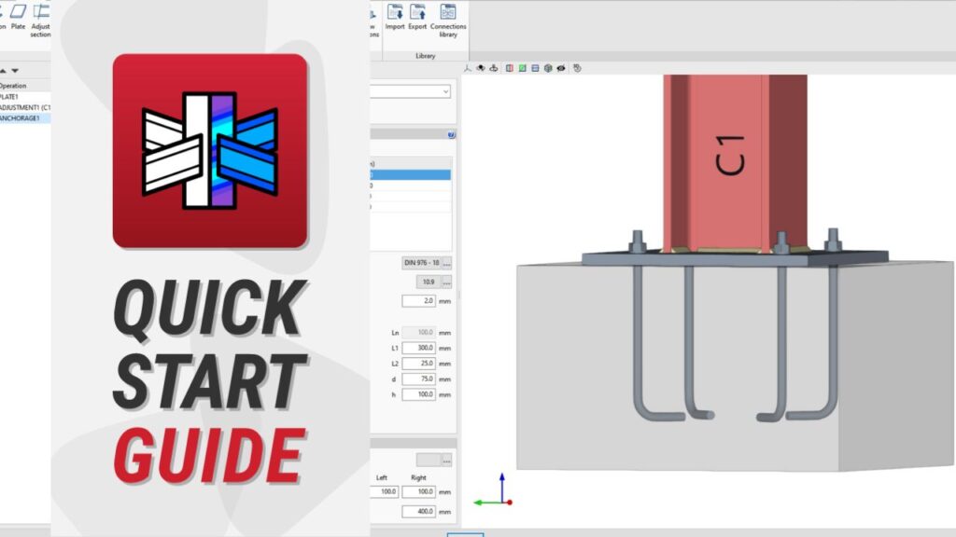Move operation down with the down arrow

[x=15, y=71]
